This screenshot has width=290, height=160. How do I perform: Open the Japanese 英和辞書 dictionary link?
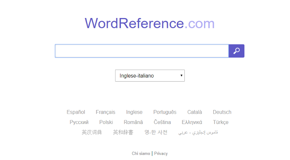(x=123, y=132)
